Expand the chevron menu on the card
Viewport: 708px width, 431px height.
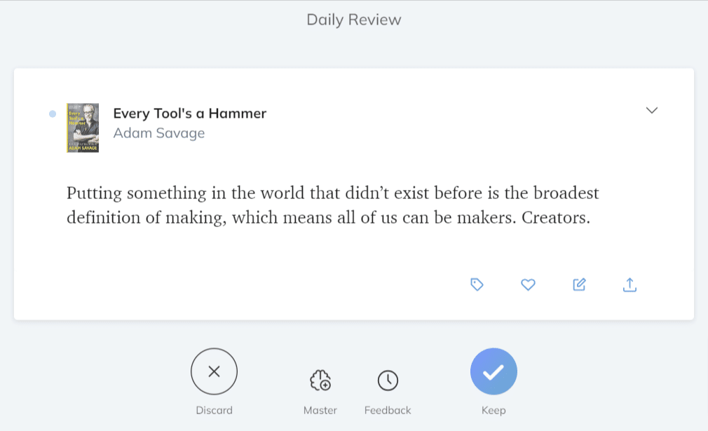pyautogui.click(x=651, y=111)
